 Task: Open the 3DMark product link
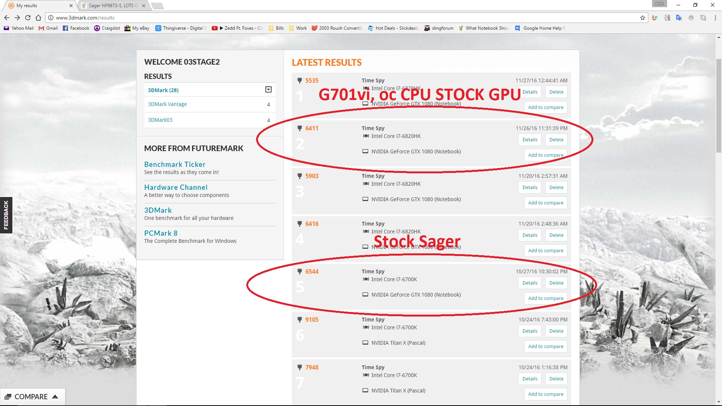158,210
